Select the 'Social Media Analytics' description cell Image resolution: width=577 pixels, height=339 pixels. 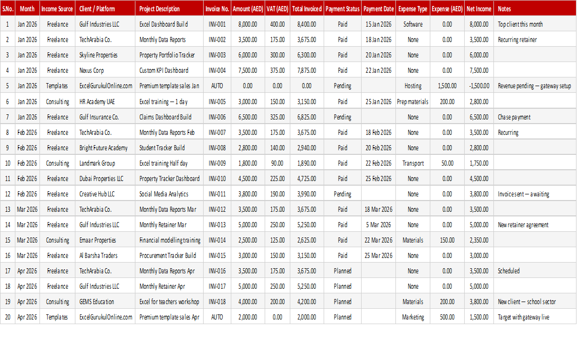pyautogui.click(x=169, y=194)
